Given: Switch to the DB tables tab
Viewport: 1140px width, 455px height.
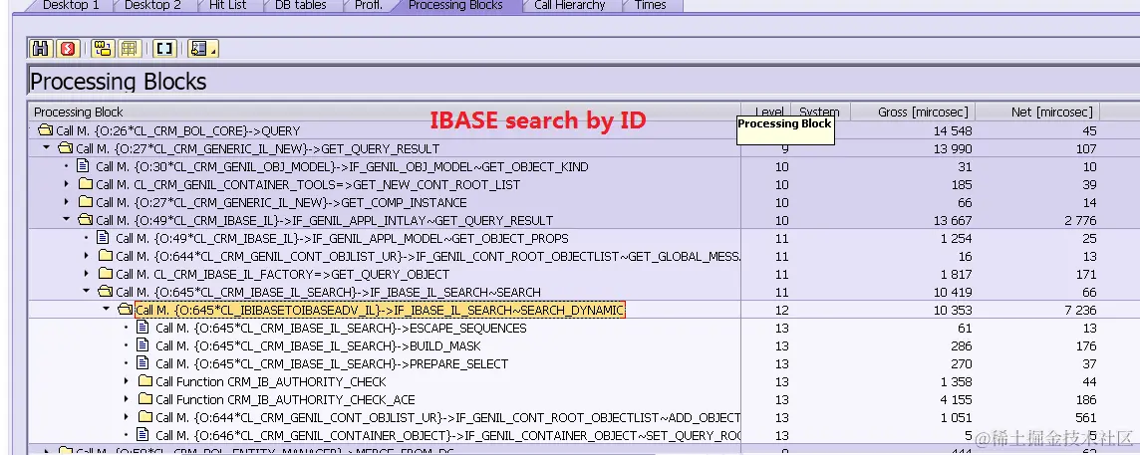Looking at the screenshot, I should tap(300, 6).
